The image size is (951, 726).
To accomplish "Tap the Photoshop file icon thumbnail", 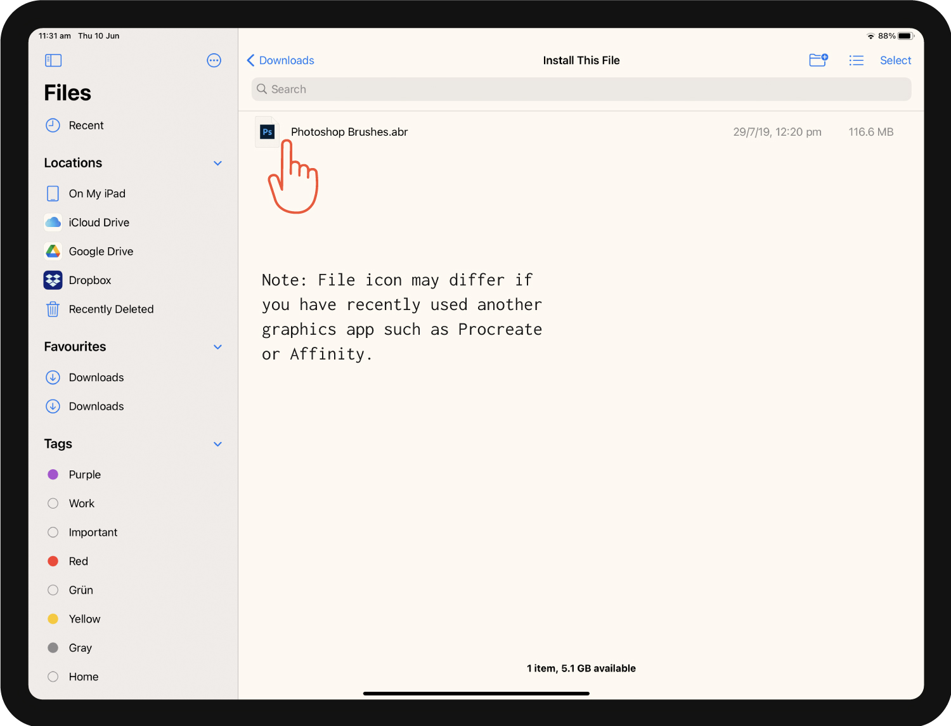I will tap(267, 132).
